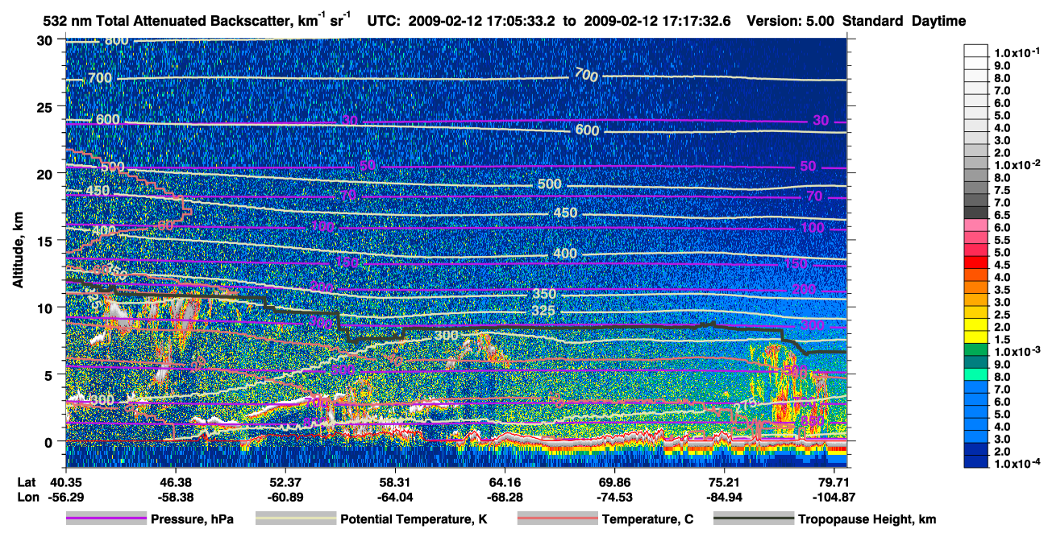
Task: Click the gray colorbar swatch beside 7.5
Action: [975, 188]
